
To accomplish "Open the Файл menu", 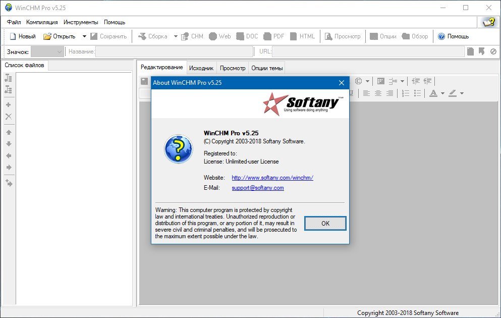I will [x=14, y=22].
